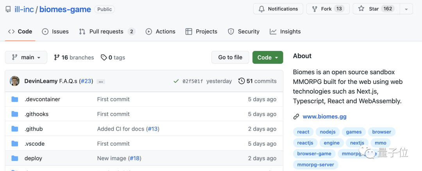Click the repository icon before ill-inc
This screenshot has height=171, width=422.
(x=8, y=9)
